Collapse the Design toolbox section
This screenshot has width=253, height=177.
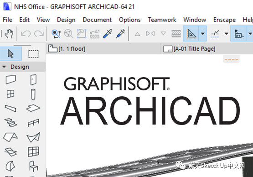coord(5,67)
